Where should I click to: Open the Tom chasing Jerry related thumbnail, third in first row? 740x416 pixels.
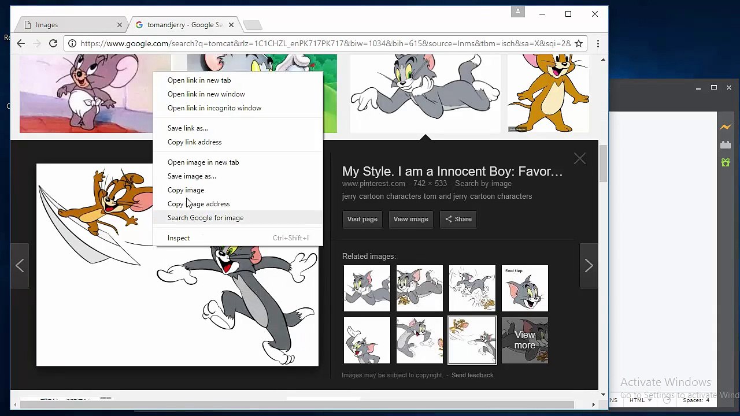[x=472, y=288]
